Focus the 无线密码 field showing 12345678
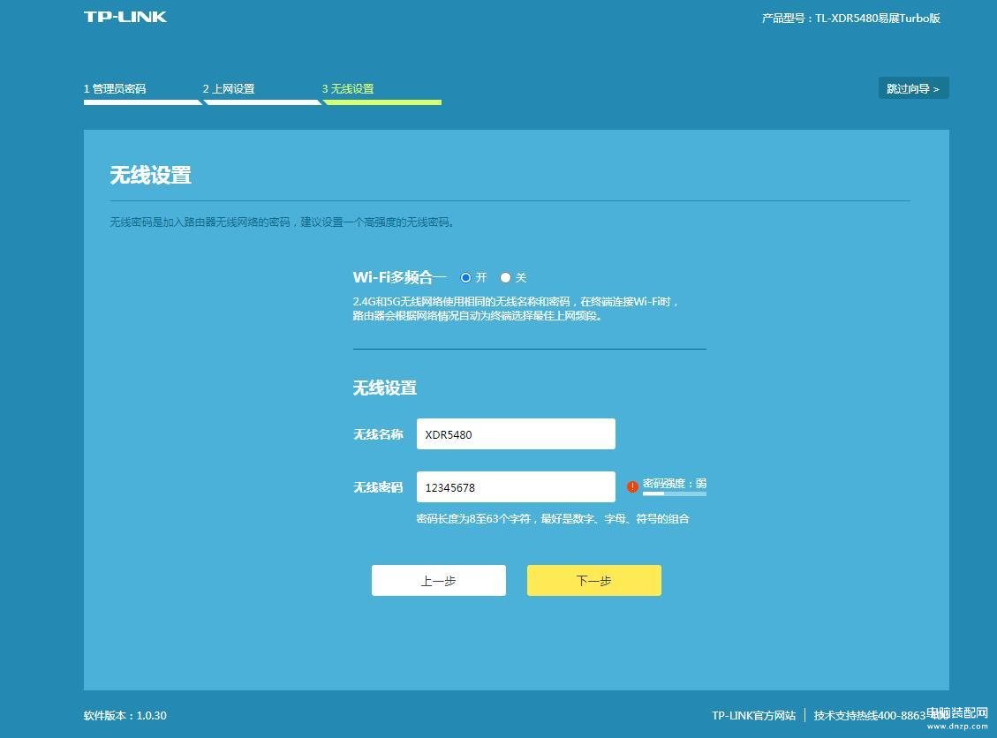 [516, 487]
